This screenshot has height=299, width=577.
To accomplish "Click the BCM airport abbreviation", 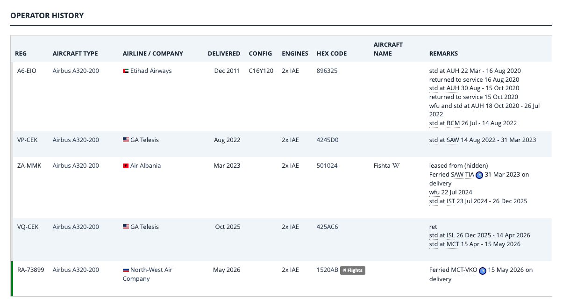I will 453,123.
